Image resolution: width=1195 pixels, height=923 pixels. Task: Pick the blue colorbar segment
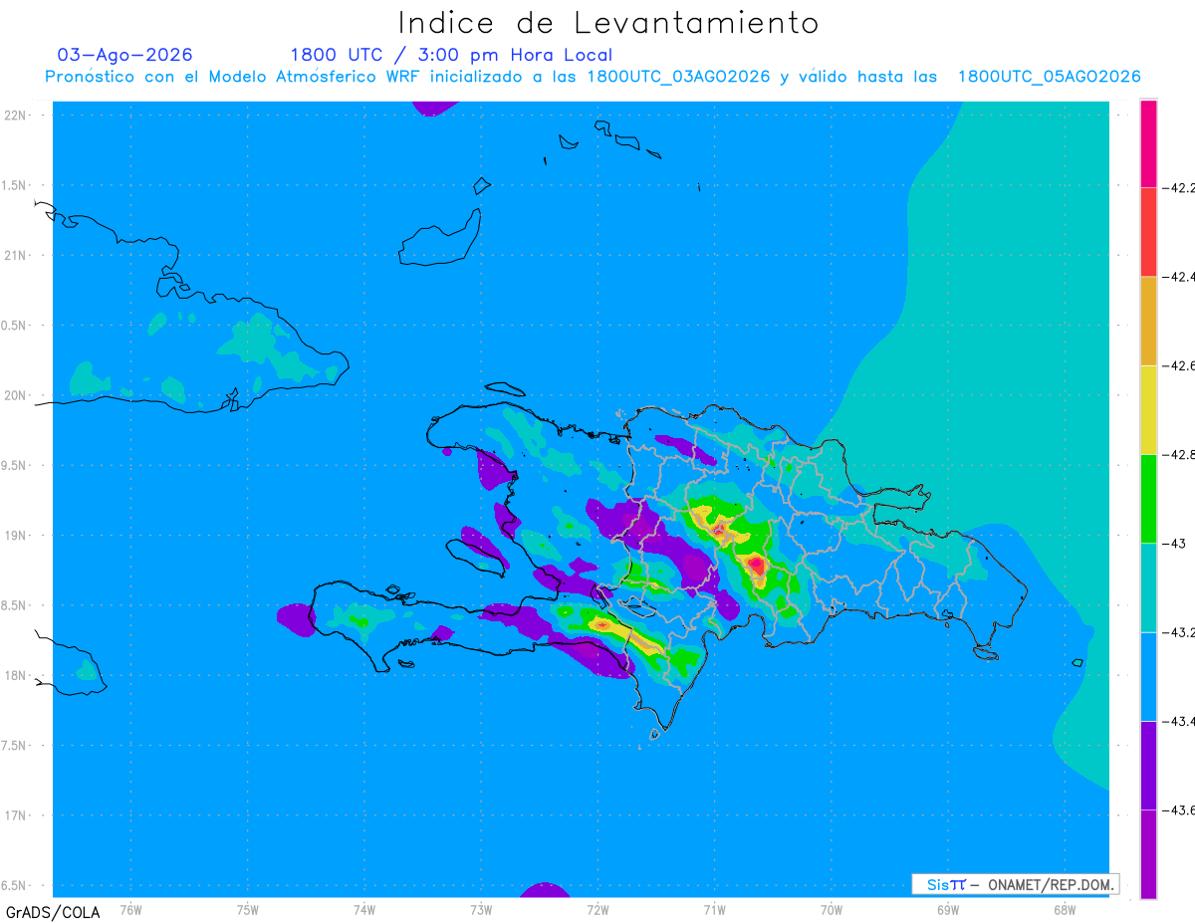[1148, 676]
